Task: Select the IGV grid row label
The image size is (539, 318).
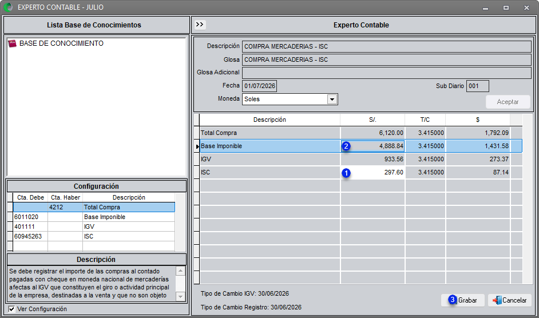Action: click(206, 159)
